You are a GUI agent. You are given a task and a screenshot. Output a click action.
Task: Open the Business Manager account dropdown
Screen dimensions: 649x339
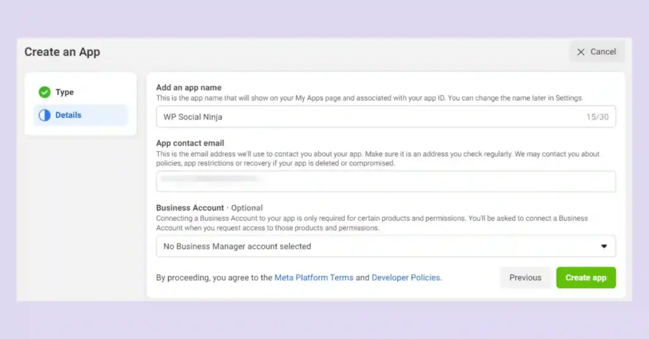(x=386, y=247)
